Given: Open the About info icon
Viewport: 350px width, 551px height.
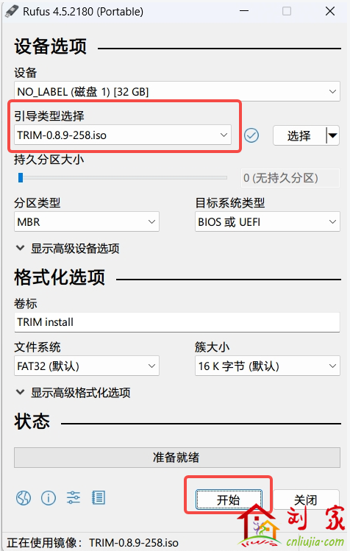Looking at the screenshot, I should (49, 497).
